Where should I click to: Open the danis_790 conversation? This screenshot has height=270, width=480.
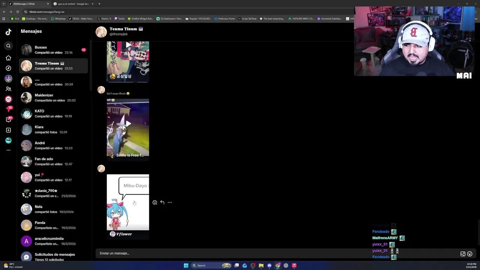click(54, 193)
